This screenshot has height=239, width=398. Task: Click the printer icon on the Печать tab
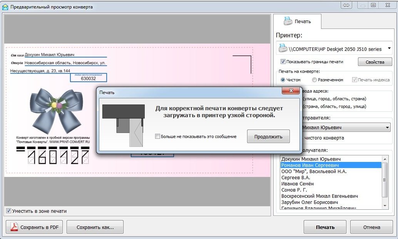pyautogui.click(x=288, y=21)
